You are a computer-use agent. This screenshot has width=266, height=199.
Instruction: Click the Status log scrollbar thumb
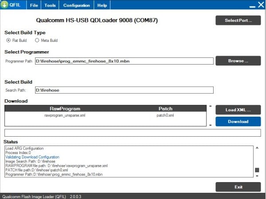257,170
